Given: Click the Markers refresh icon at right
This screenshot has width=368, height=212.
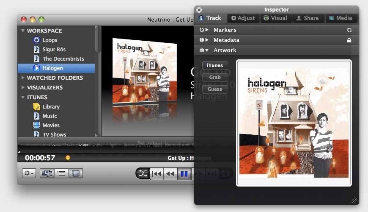Looking at the screenshot, I should (x=349, y=30).
